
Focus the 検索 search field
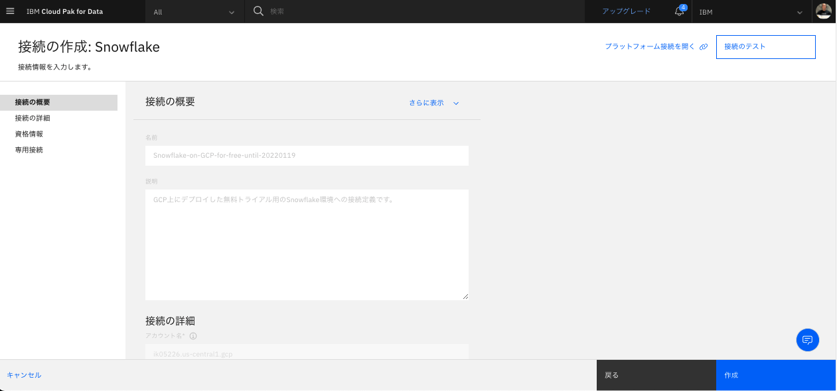click(425, 12)
